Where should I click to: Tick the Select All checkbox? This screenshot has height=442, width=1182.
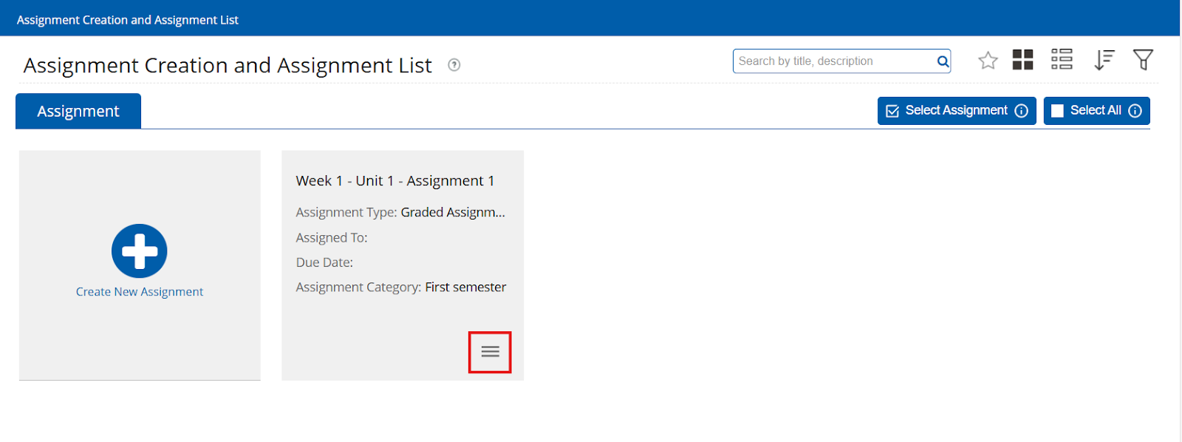(1057, 111)
